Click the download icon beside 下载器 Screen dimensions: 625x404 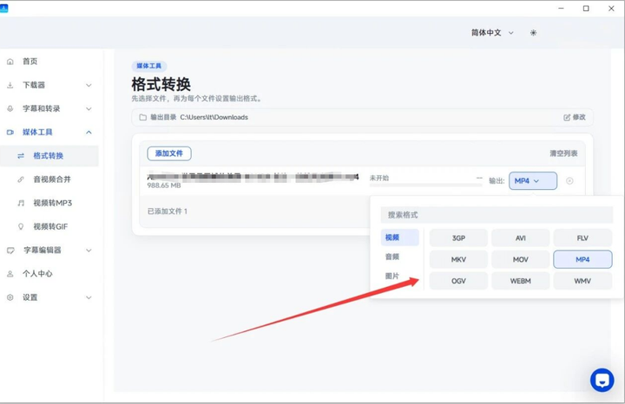click(x=10, y=85)
